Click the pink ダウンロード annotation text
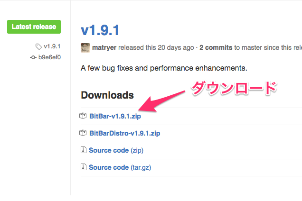Image resolution: width=302 pixels, height=201 pixels. [234, 88]
